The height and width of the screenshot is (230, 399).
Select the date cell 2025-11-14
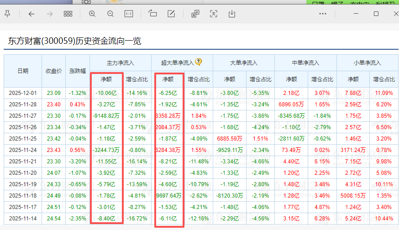coord(23,219)
